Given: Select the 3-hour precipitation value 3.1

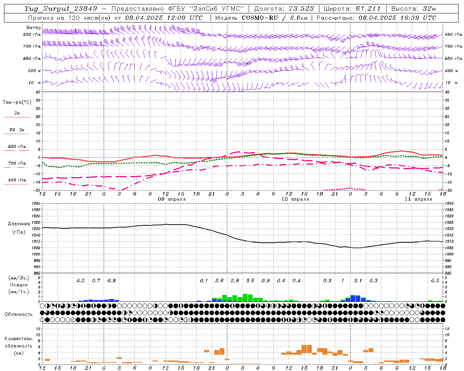Looking at the screenshot, I should click(x=358, y=281).
